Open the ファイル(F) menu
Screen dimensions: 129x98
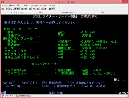5,5
